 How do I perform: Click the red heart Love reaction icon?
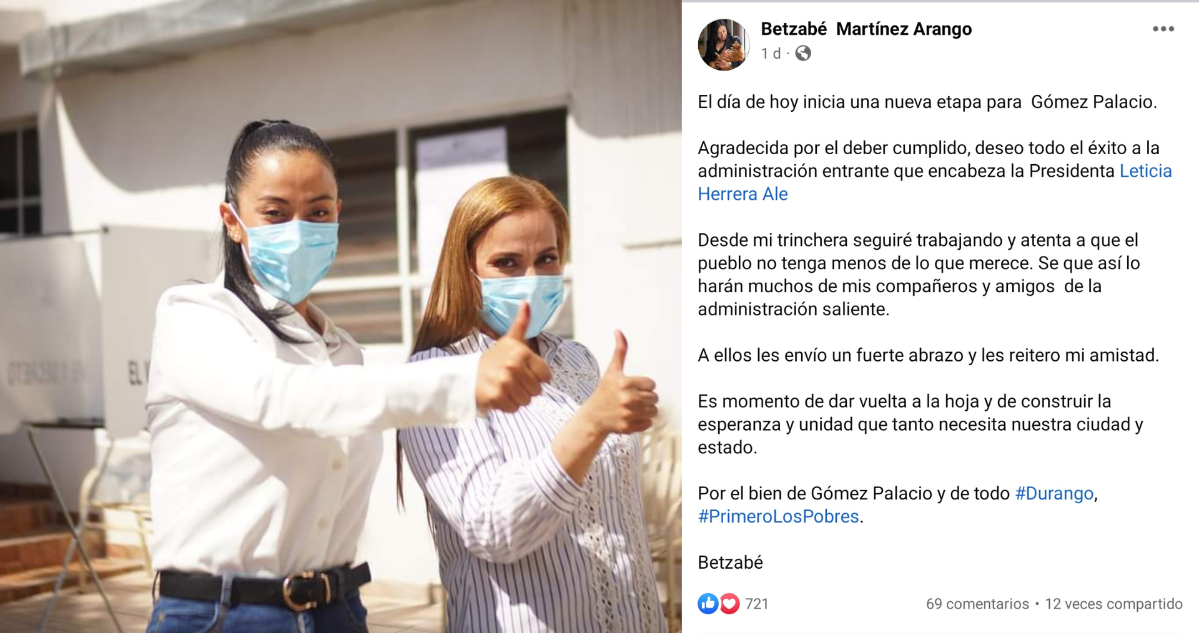(x=729, y=604)
